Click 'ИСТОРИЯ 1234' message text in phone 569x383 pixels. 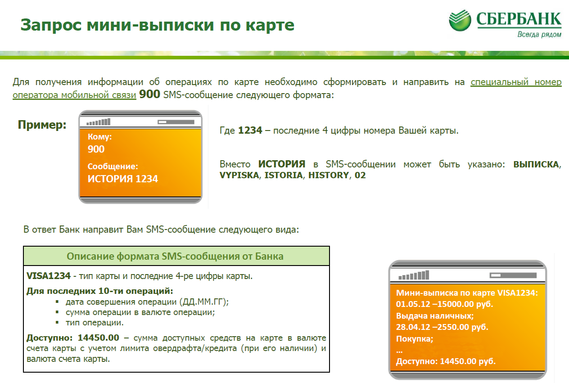[123, 179]
